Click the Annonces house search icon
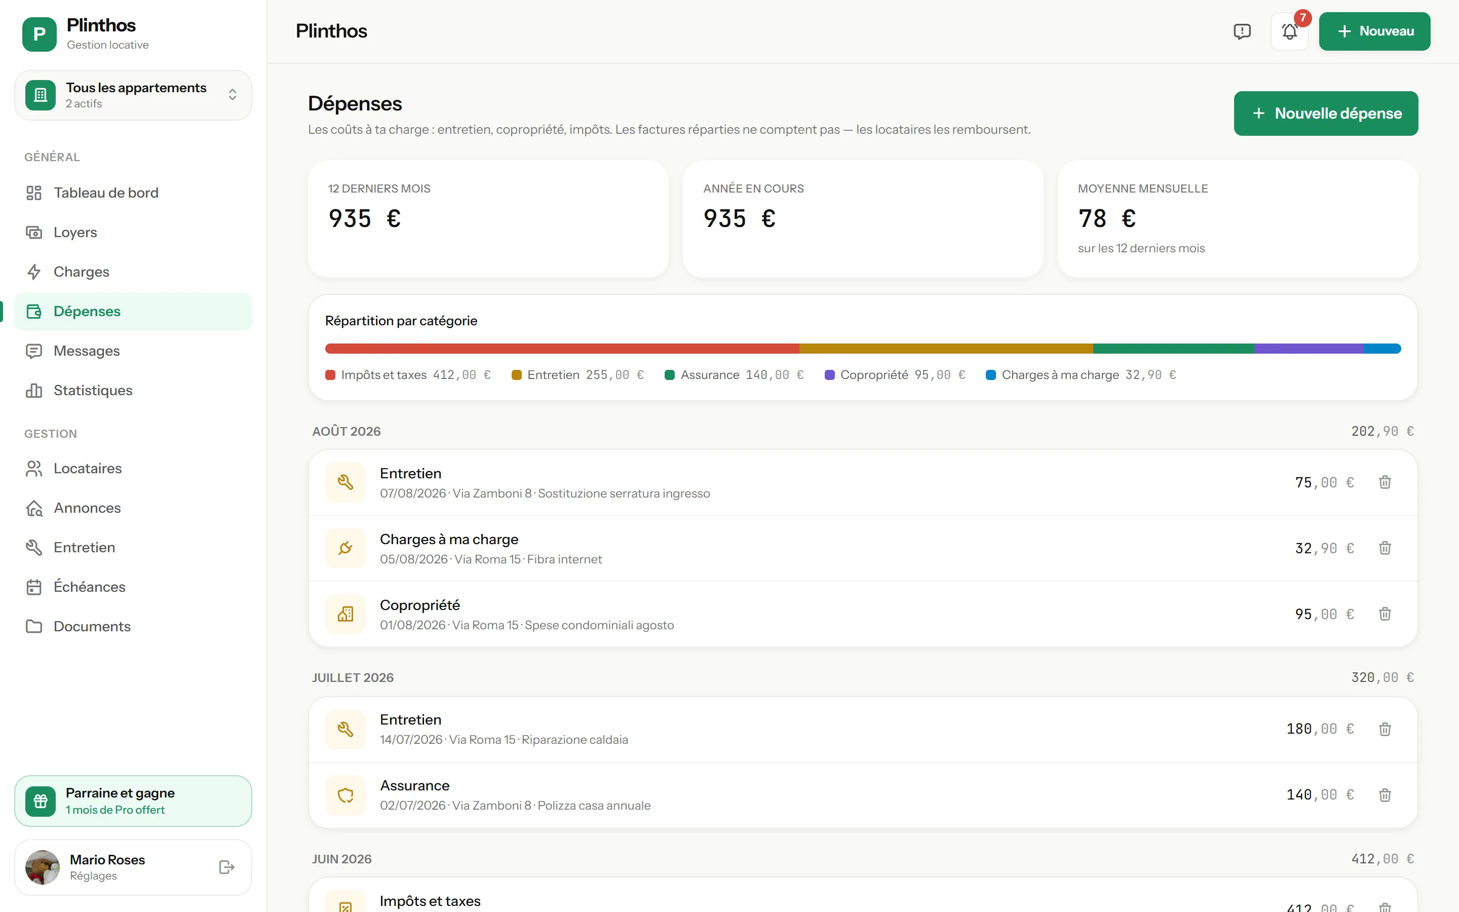This screenshot has width=1459, height=912. point(34,508)
